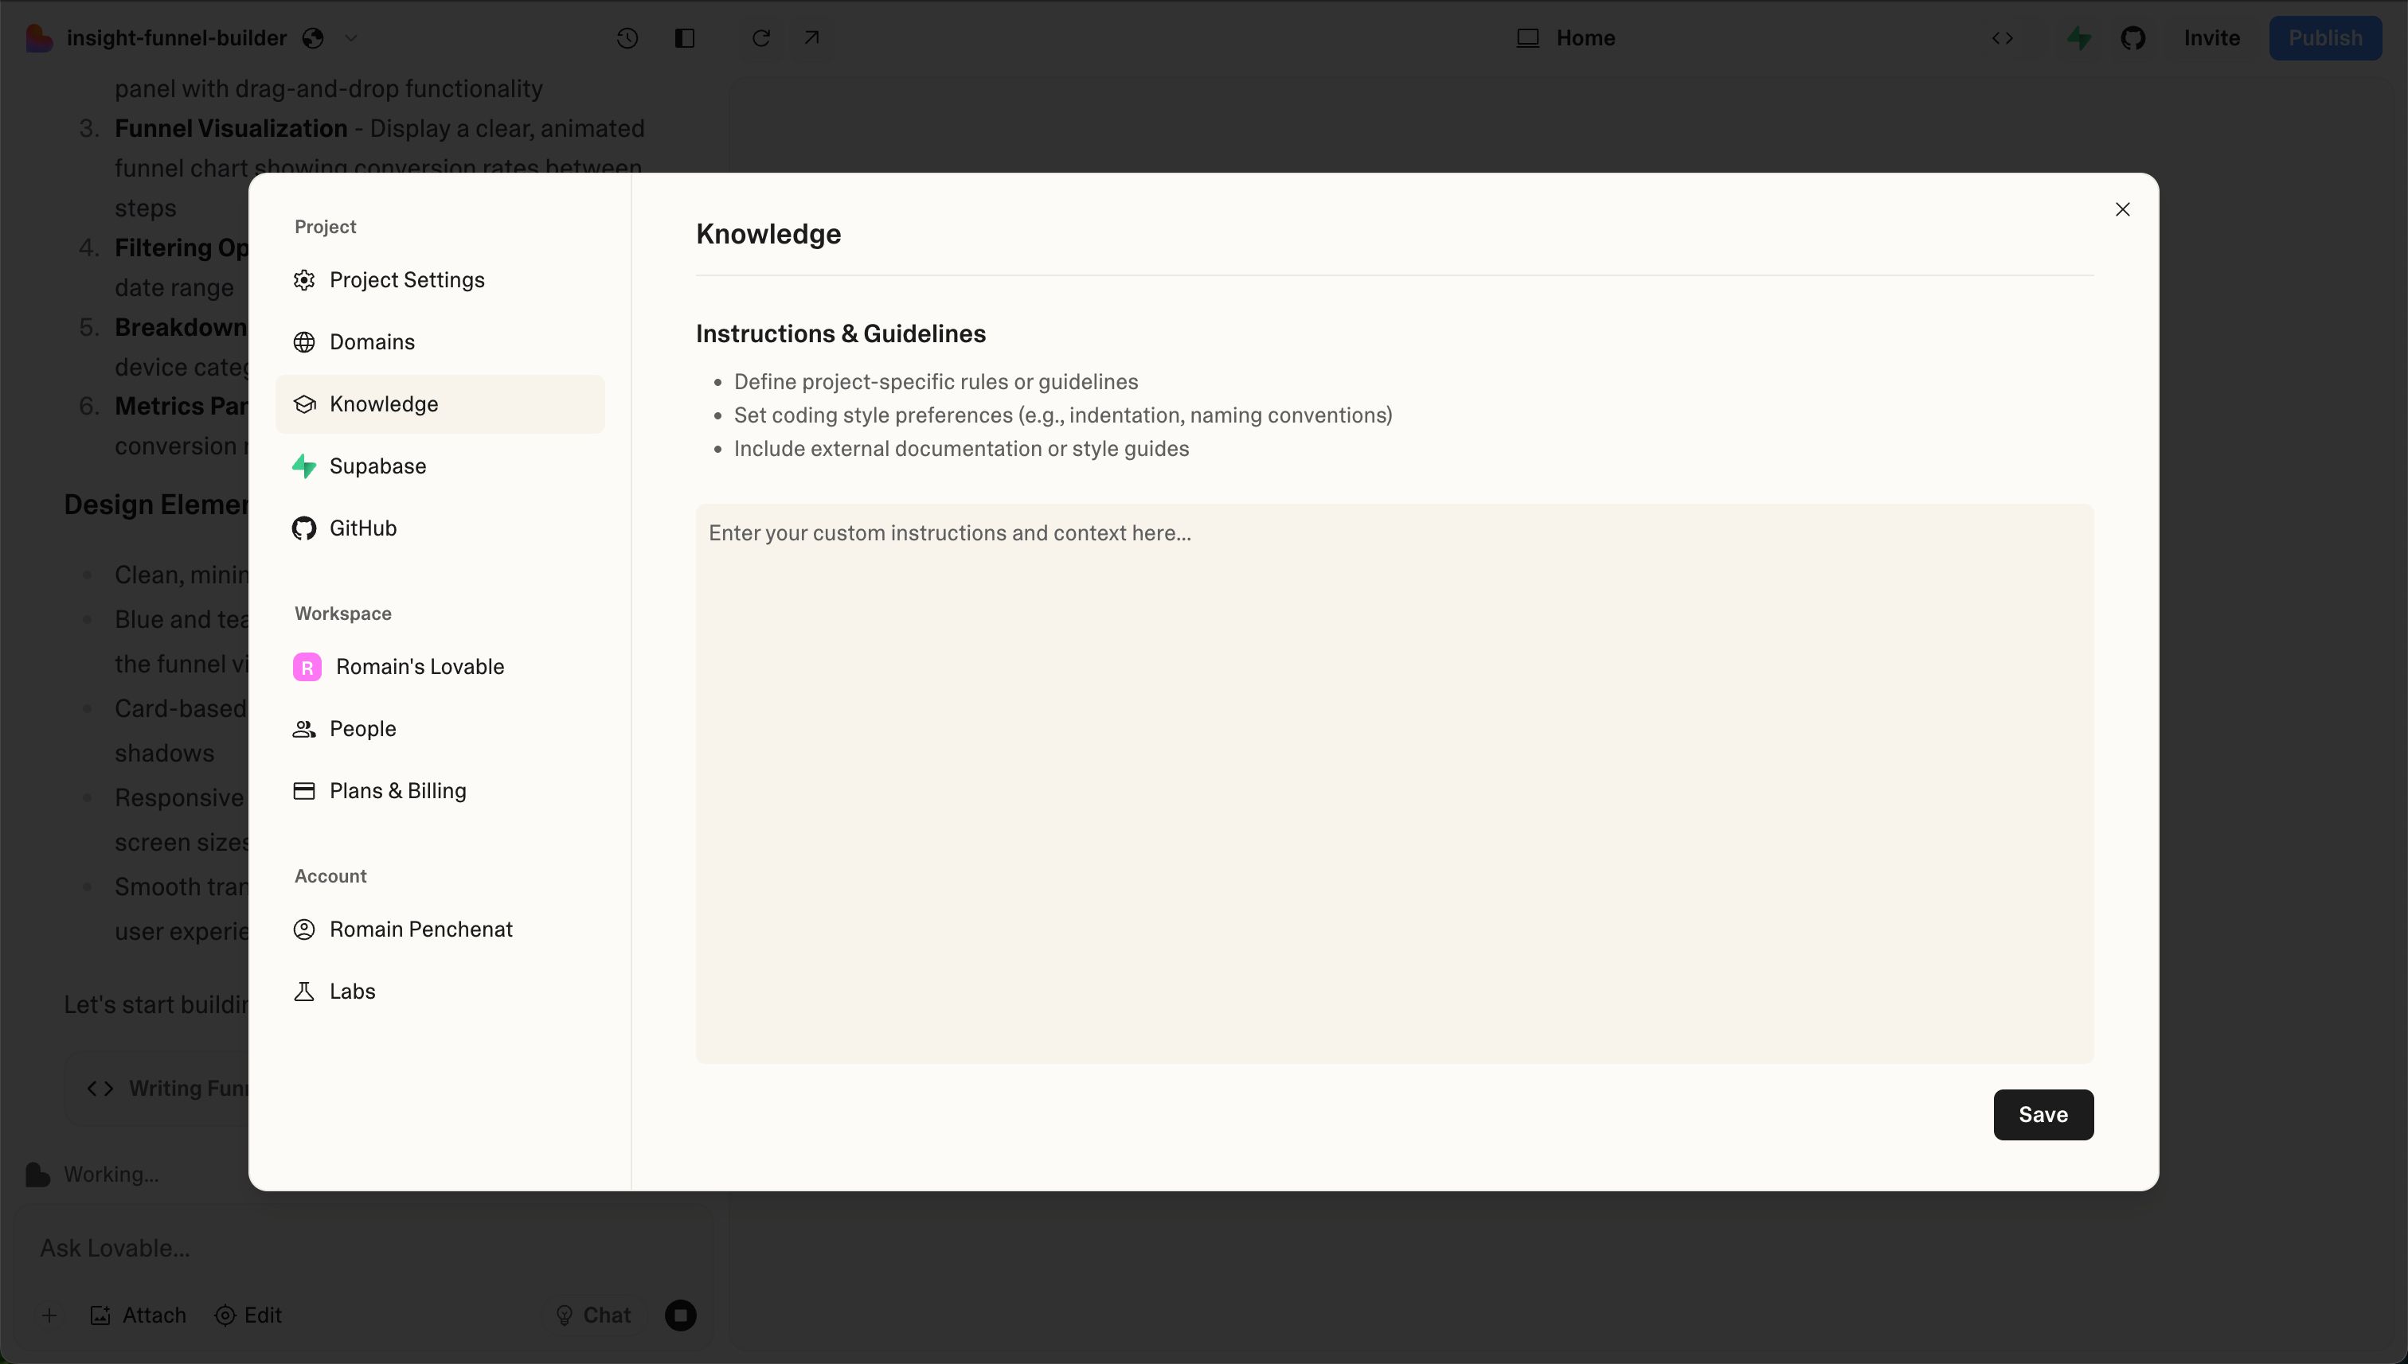The height and width of the screenshot is (1364, 2408).
Task: Save the knowledge instructions
Action: click(2042, 1115)
